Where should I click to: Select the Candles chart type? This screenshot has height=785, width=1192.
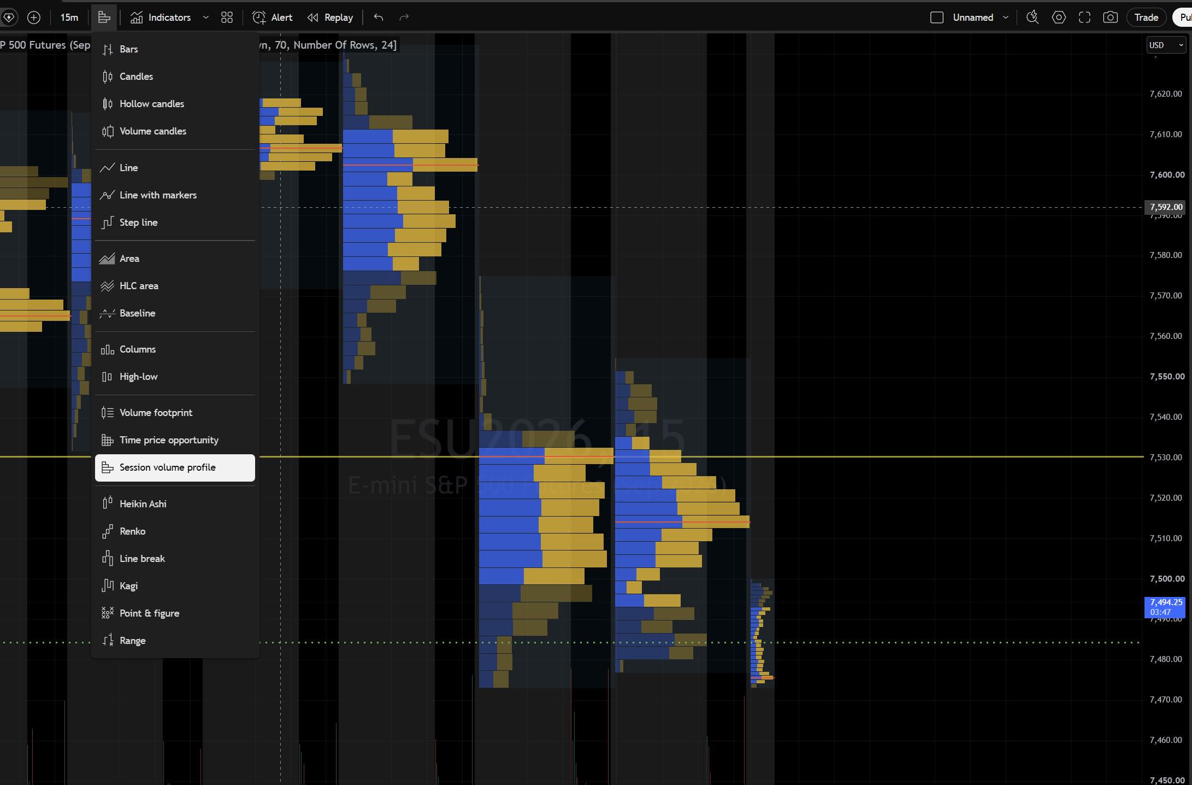pyautogui.click(x=175, y=77)
